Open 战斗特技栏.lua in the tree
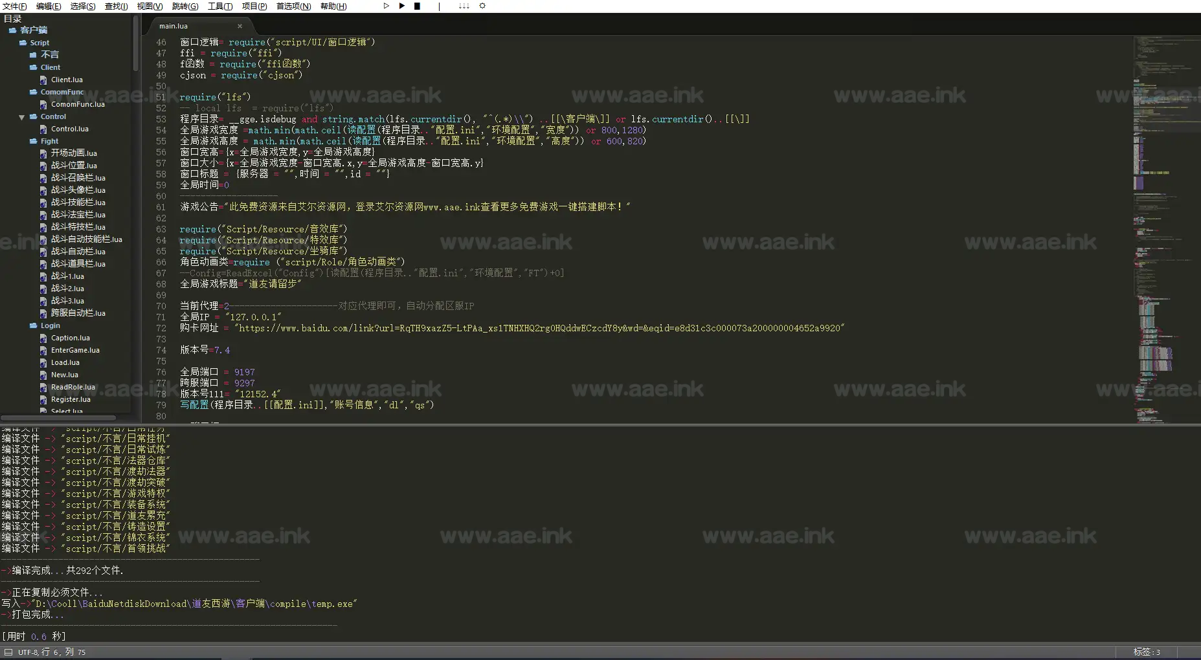Screen dimensions: 1201x660 tap(78, 227)
